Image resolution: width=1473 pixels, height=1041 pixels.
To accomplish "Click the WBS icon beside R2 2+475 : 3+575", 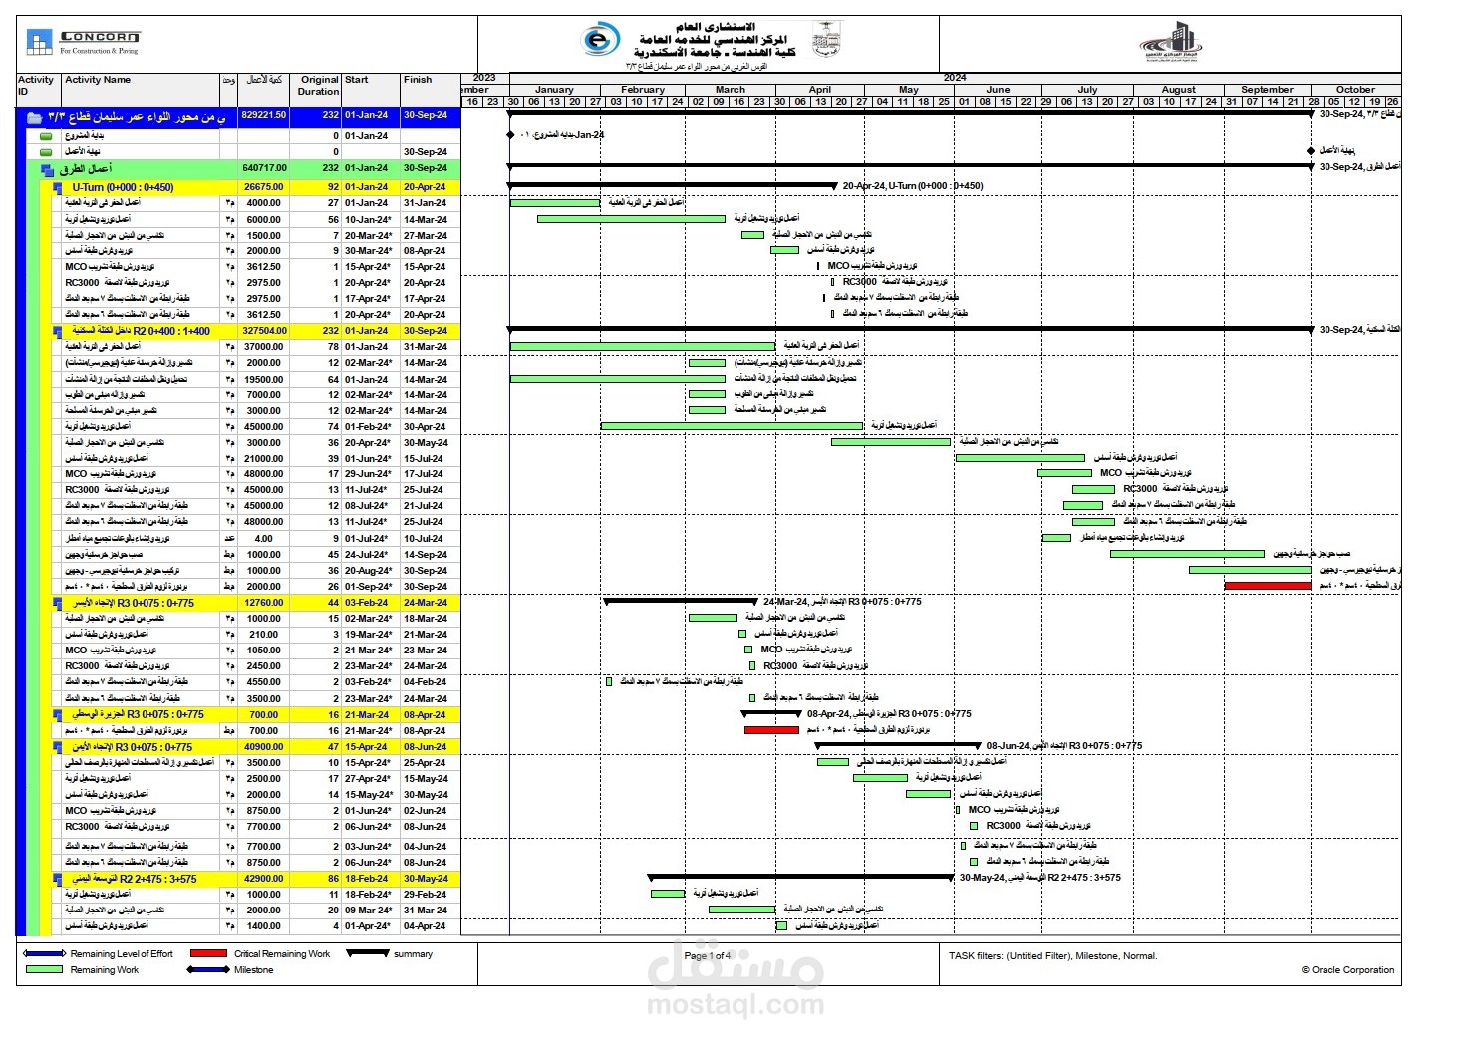I will click(58, 880).
